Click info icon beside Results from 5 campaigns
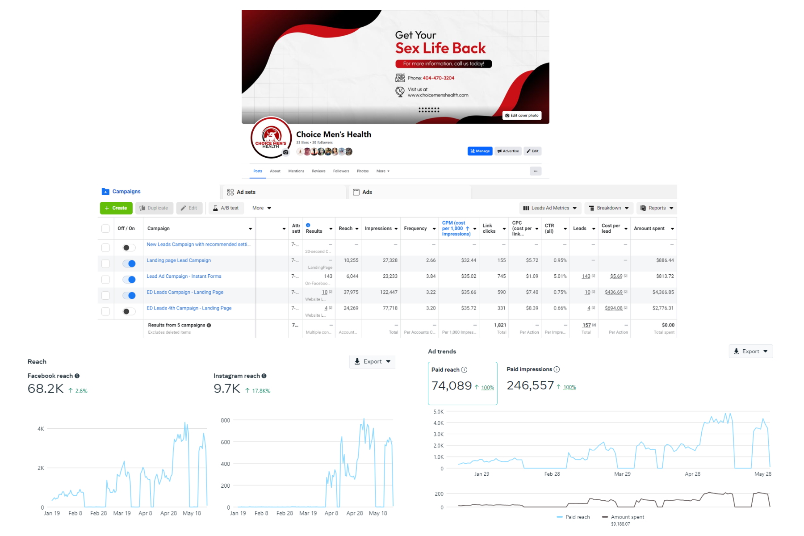 [x=209, y=325]
